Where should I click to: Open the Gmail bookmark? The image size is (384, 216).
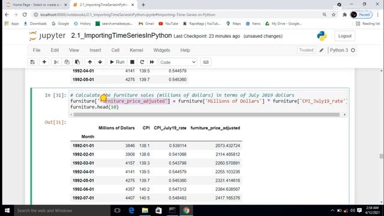point(146,23)
